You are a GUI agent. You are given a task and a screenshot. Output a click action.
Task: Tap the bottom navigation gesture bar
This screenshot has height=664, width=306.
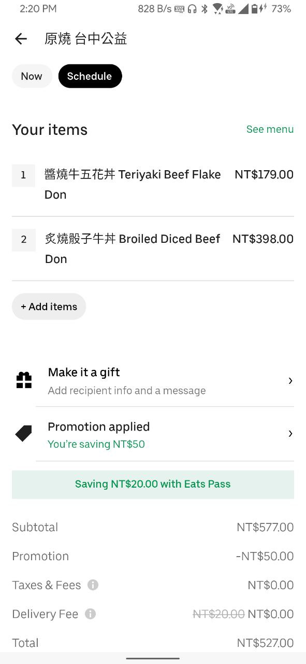click(x=153, y=658)
